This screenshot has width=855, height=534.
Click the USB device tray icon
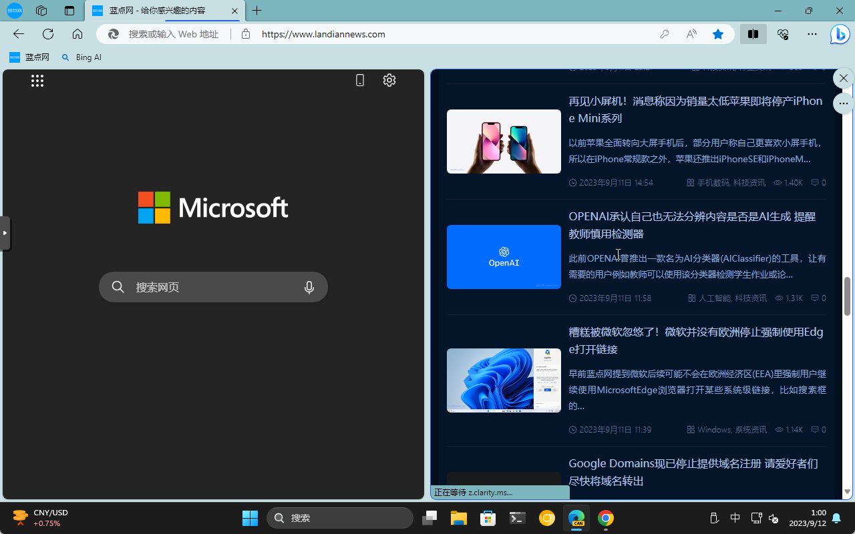[714, 518]
